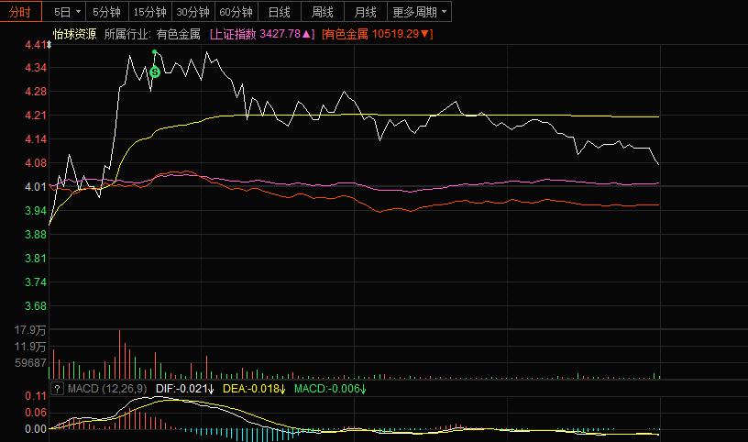
Task: Switch to the 周线 weekly chart
Action: [322, 12]
